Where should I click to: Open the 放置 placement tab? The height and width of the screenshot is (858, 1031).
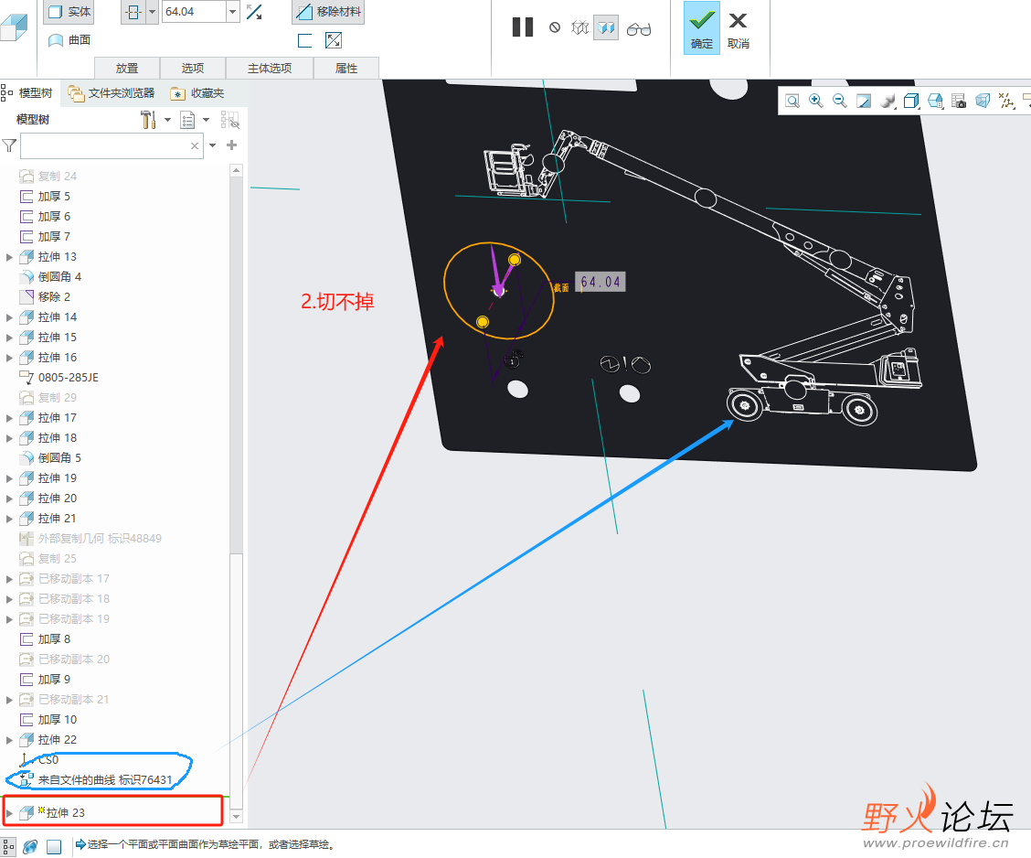127,69
